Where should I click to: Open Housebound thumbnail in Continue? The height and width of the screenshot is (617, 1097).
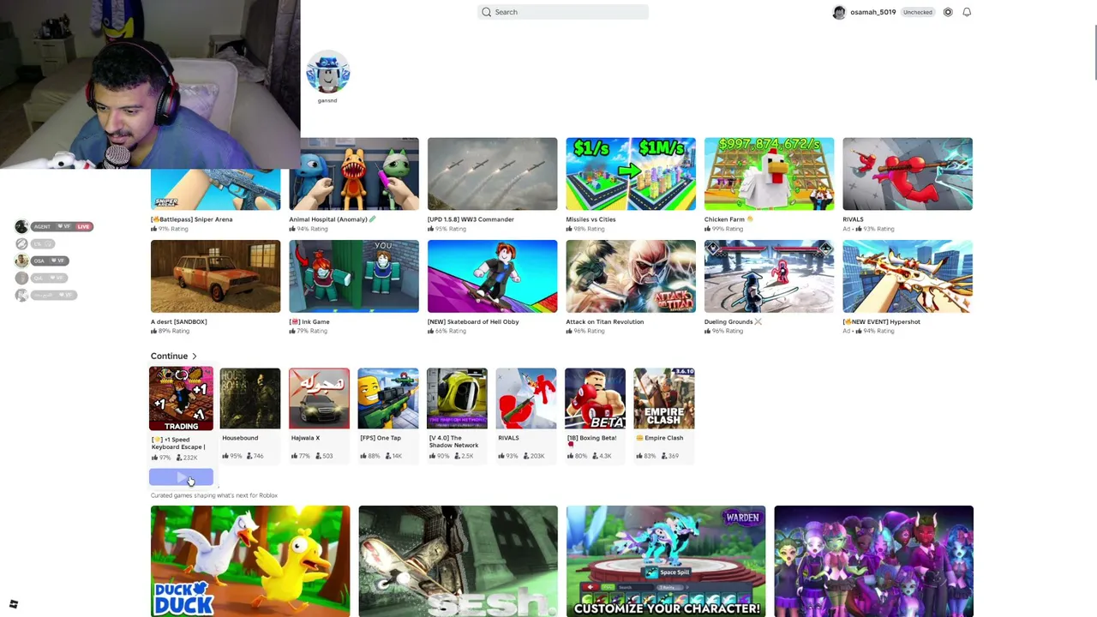coord(250,398)
